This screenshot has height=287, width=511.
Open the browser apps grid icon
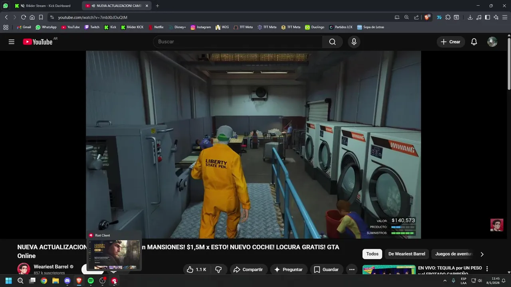[x=6, y=27]
